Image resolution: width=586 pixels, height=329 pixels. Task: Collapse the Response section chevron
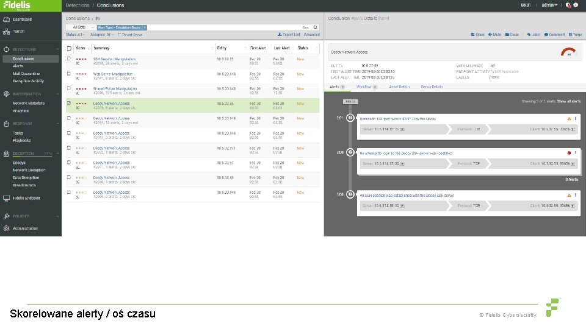pyautogui.click(x=57, y=124)
